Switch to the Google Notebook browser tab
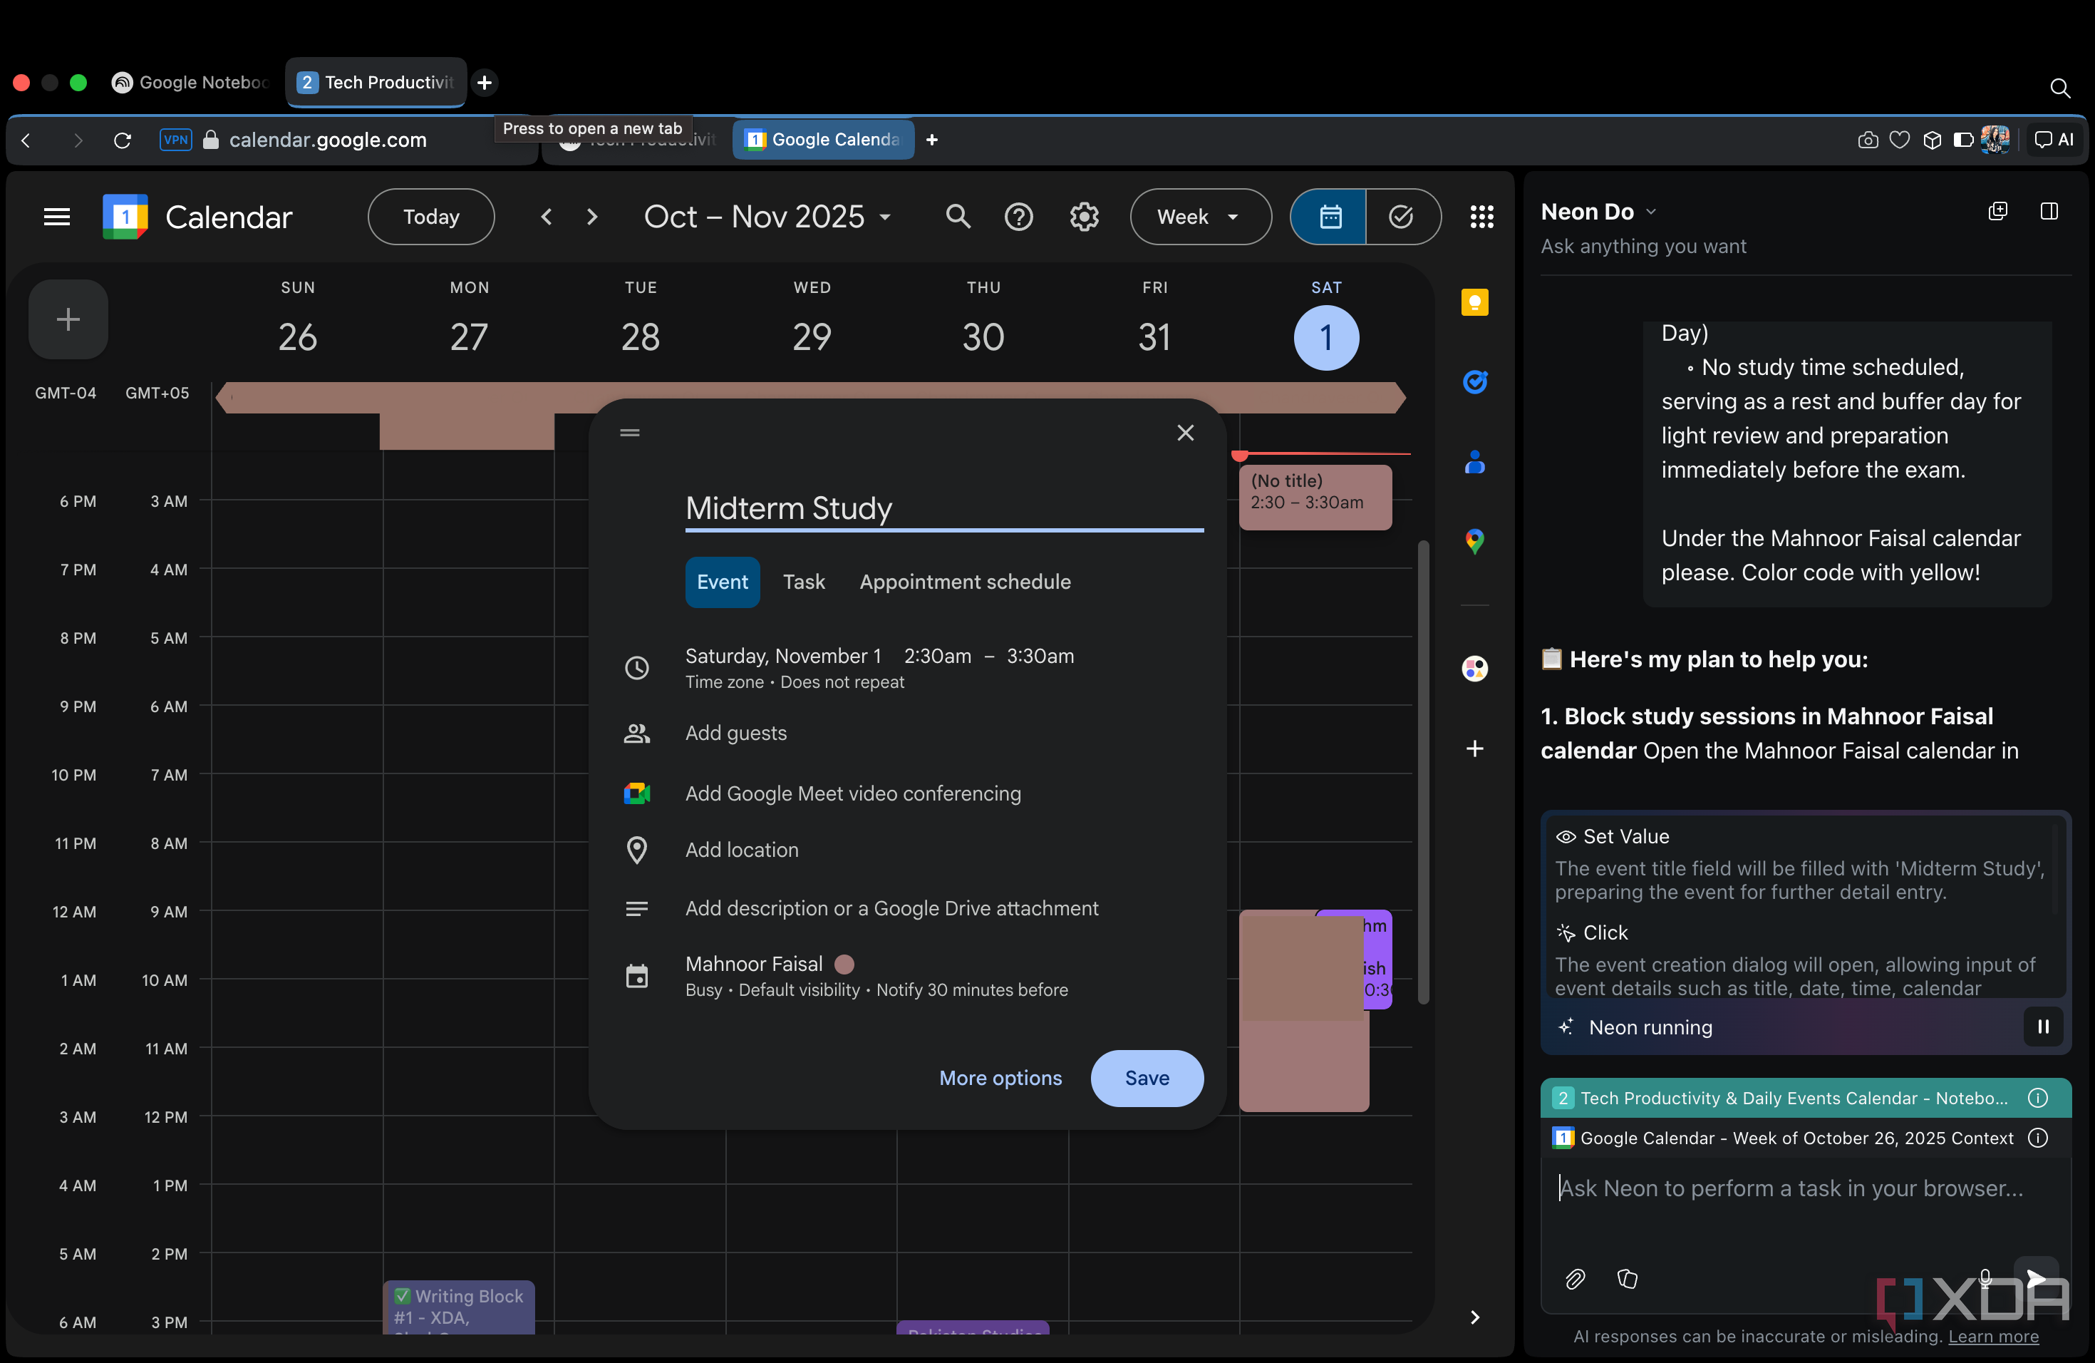 point(191,83)
